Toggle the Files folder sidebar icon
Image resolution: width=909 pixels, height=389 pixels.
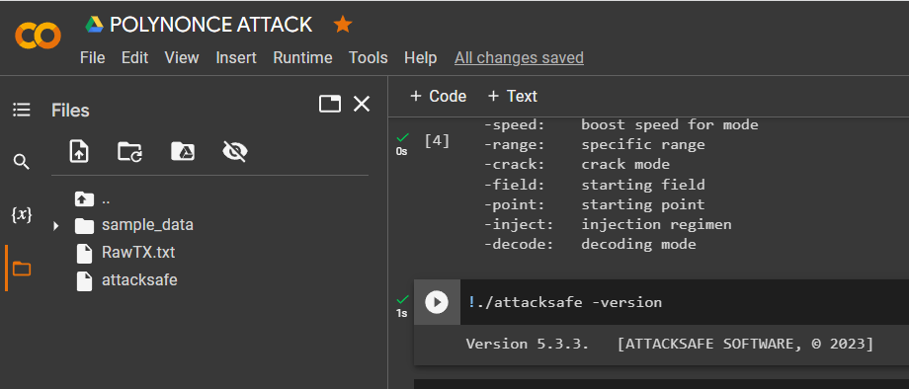(x=22, y=268)
